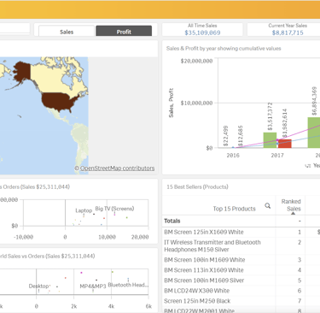Click the MP4&MP3 scatter point label
Image resolution: width=320 pixels, height=313 pixels.
pos(93,286)
